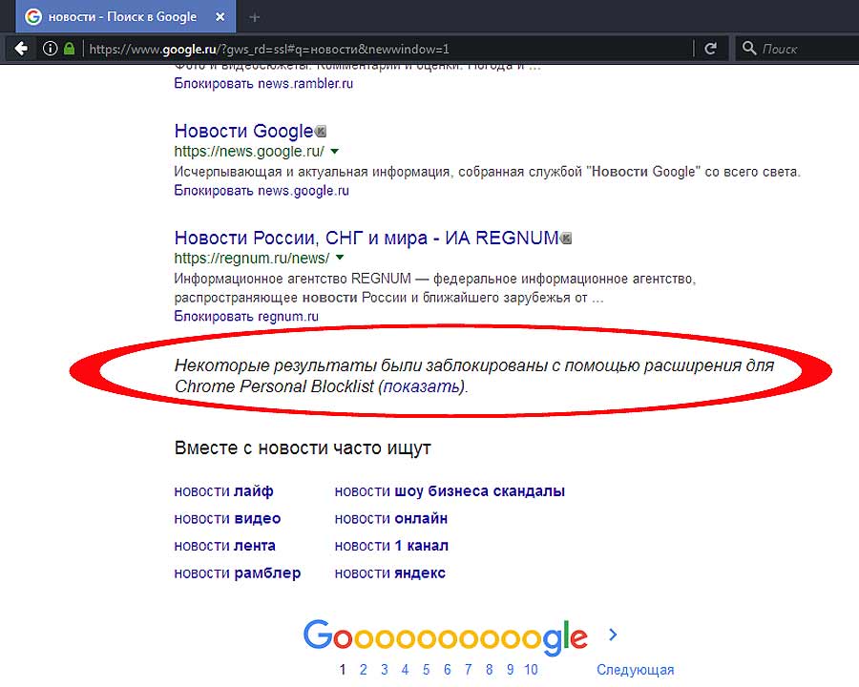Go to results page 7
The image size is (859, 687).
pos(468,670)
